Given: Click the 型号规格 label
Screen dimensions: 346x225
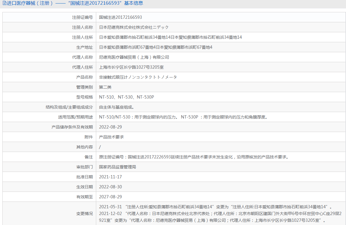Looking at the screenshot, I should pyautogui.click(x=84, y=97).
